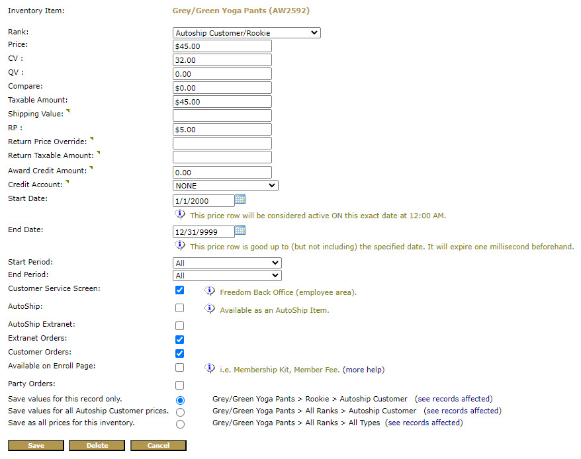View records affected for All Ranks Autoship Customer
Image resolution: width=581 pixels, height=459 pixels.
pyautogui.click(x=462, y=411)
